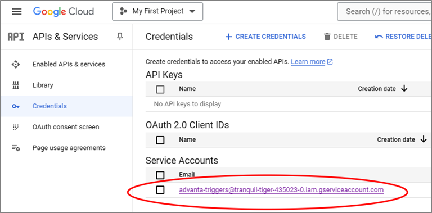Click the API Keys creation date sort arrow

click(x=404, y=89)
